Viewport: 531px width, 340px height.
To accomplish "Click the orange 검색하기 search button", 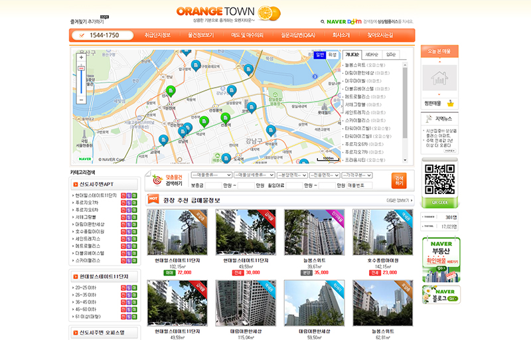I will coord(399,181).
